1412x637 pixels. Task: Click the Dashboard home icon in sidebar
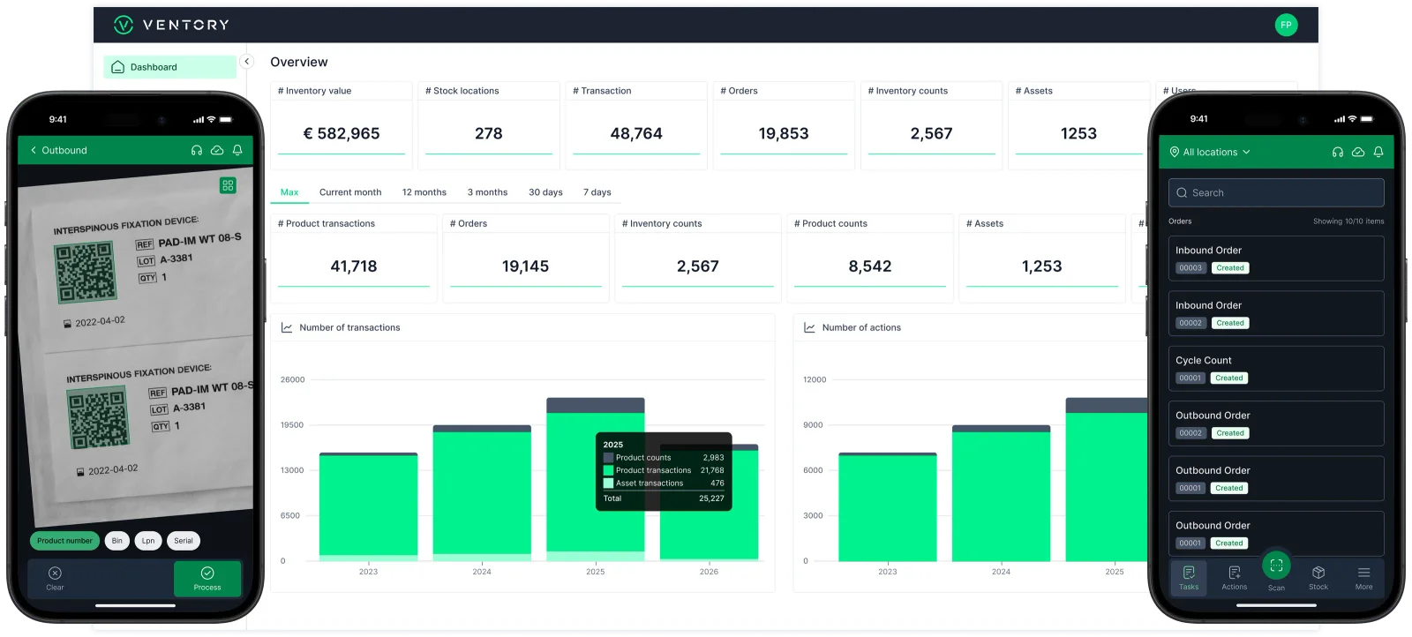[x=118, y=67]
